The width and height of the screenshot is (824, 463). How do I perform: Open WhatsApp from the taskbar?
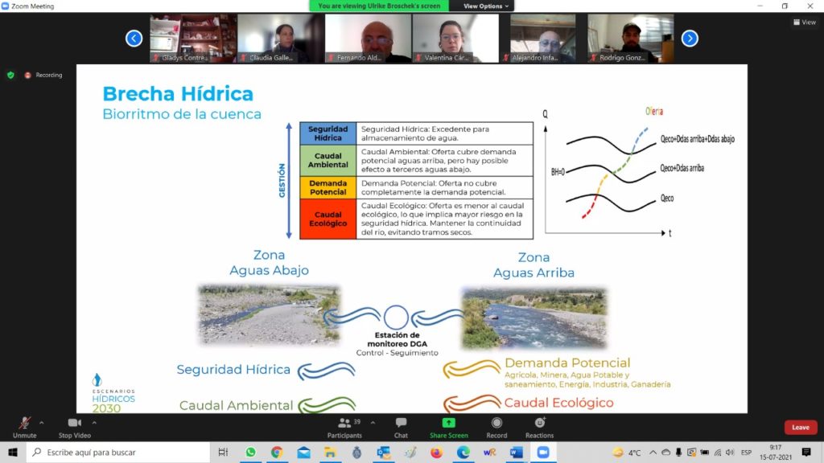pos(250,453)
